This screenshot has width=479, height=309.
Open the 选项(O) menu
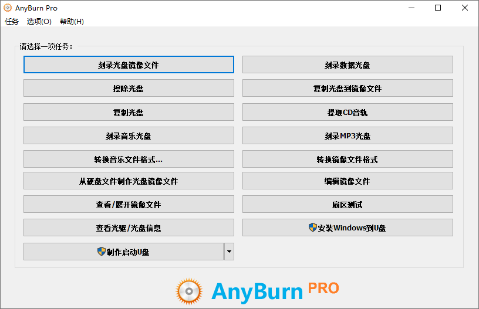click(x=39, y=21)
